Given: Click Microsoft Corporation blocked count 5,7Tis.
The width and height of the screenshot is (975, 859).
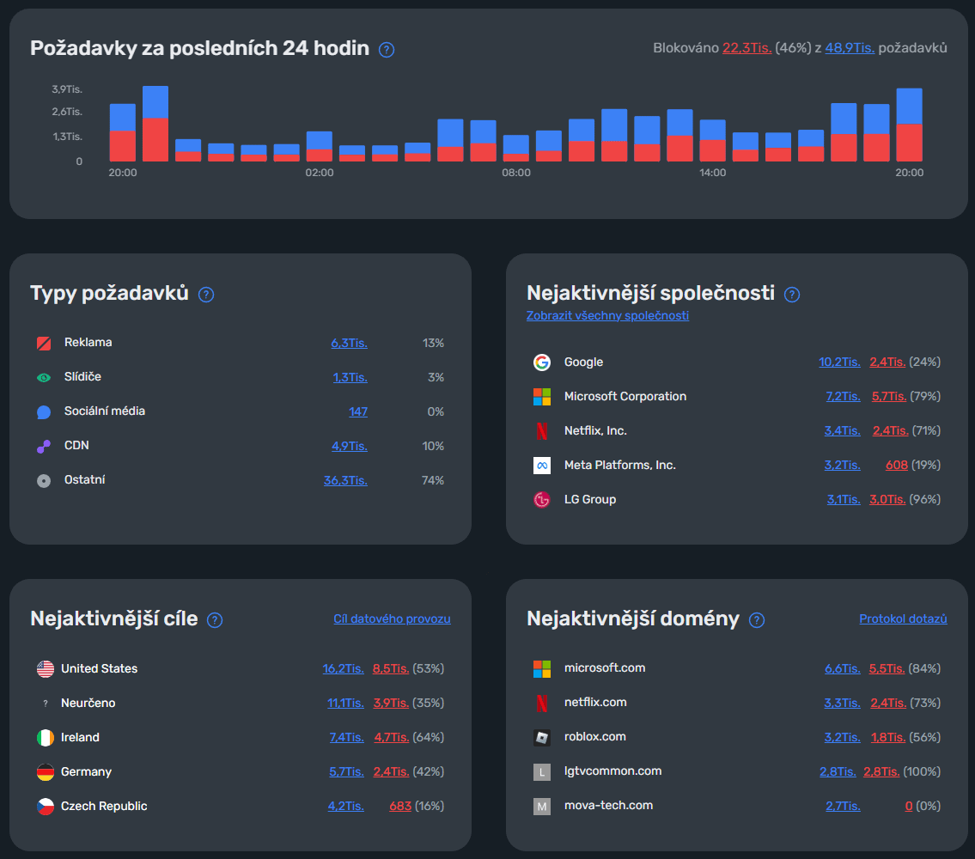Looking at the screenshot, I should [x=888, y=396].
